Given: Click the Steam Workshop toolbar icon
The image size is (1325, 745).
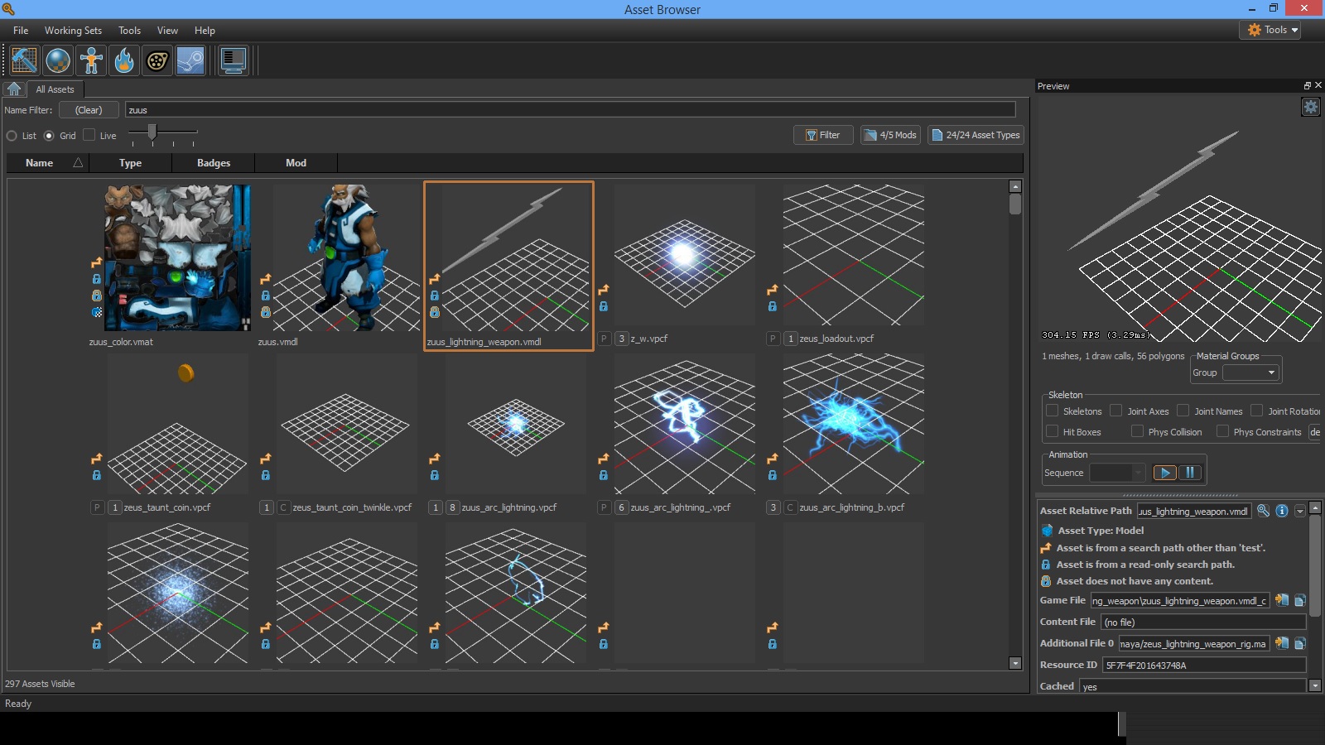Looking at the screenshot, I should 190,60.
